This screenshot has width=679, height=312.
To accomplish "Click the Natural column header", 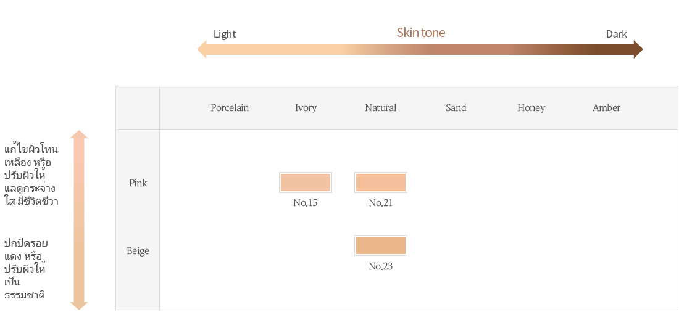I will pos(381,108).
